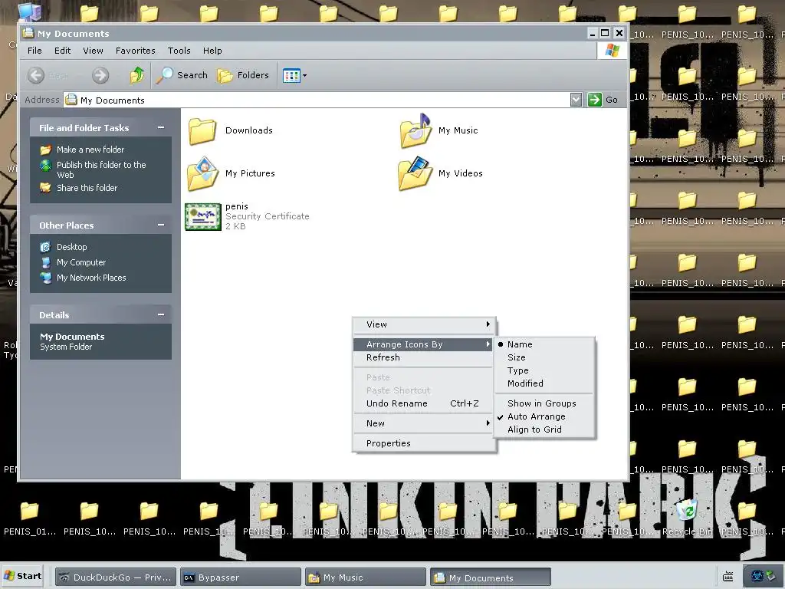Screen dimensions: 785x589
Task: Click the Windows flag logo icon
Action: point(613,51)
